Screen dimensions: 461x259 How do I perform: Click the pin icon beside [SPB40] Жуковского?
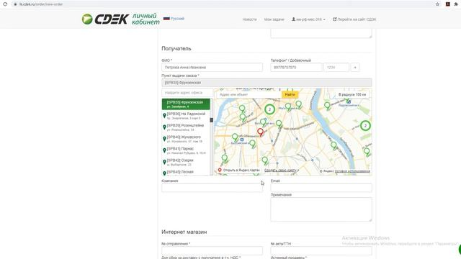point(164,139)
